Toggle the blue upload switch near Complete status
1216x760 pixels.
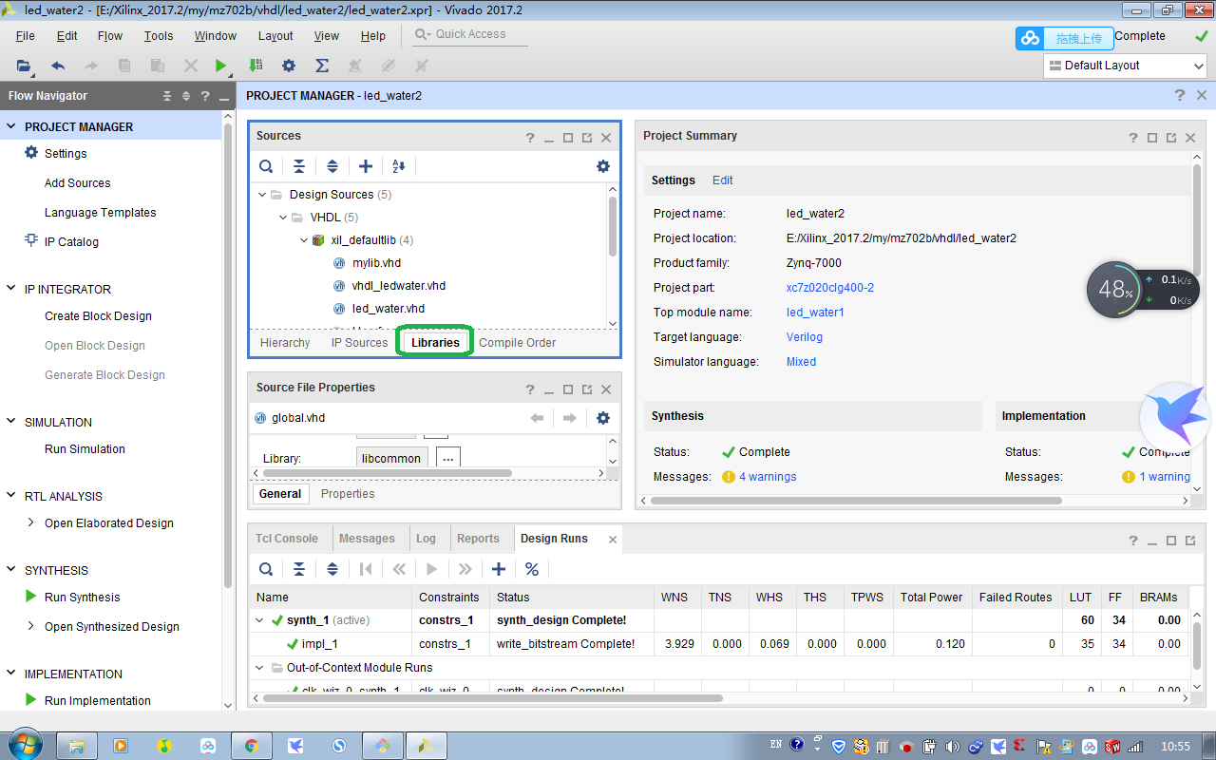1029,36
